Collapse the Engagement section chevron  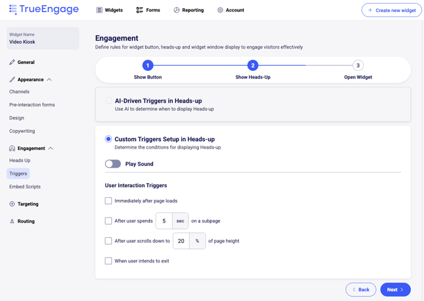pos(51,149)
